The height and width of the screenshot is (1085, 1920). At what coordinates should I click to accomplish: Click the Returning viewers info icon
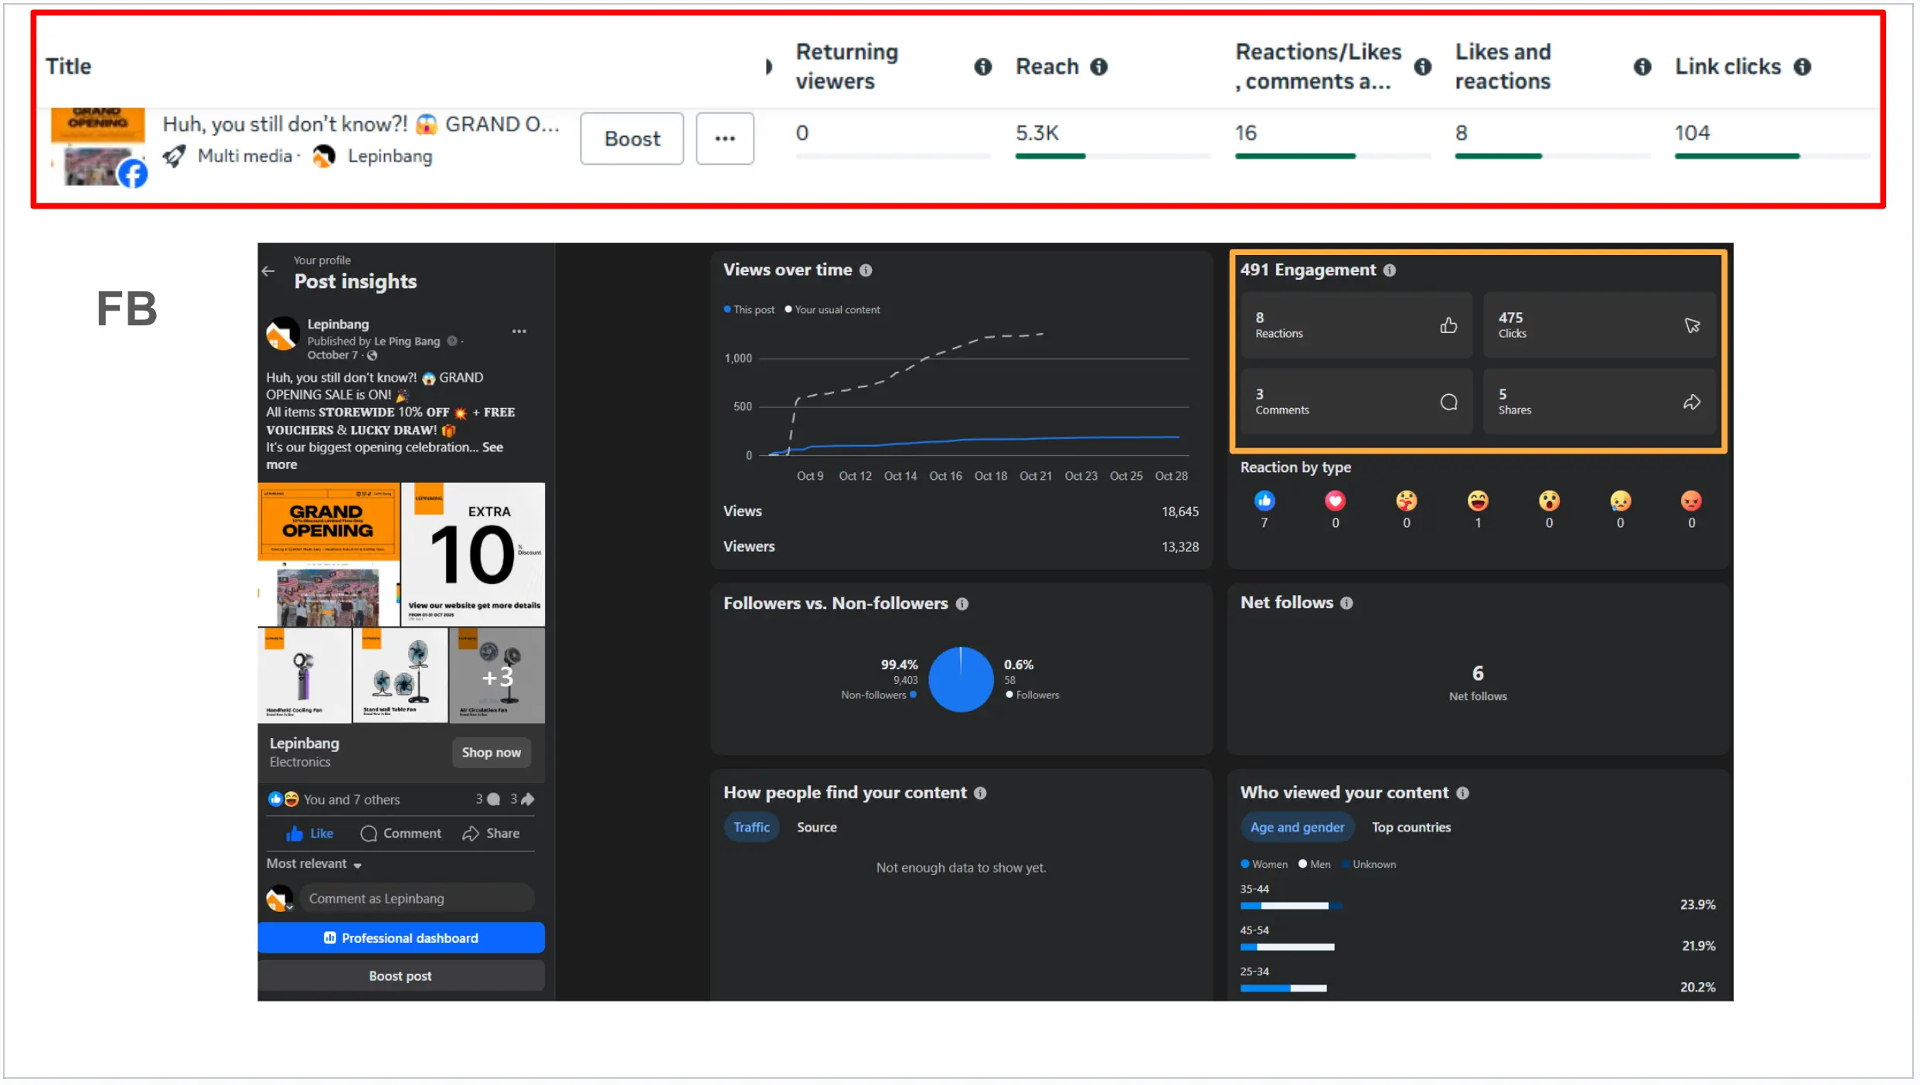pos(982,67)
